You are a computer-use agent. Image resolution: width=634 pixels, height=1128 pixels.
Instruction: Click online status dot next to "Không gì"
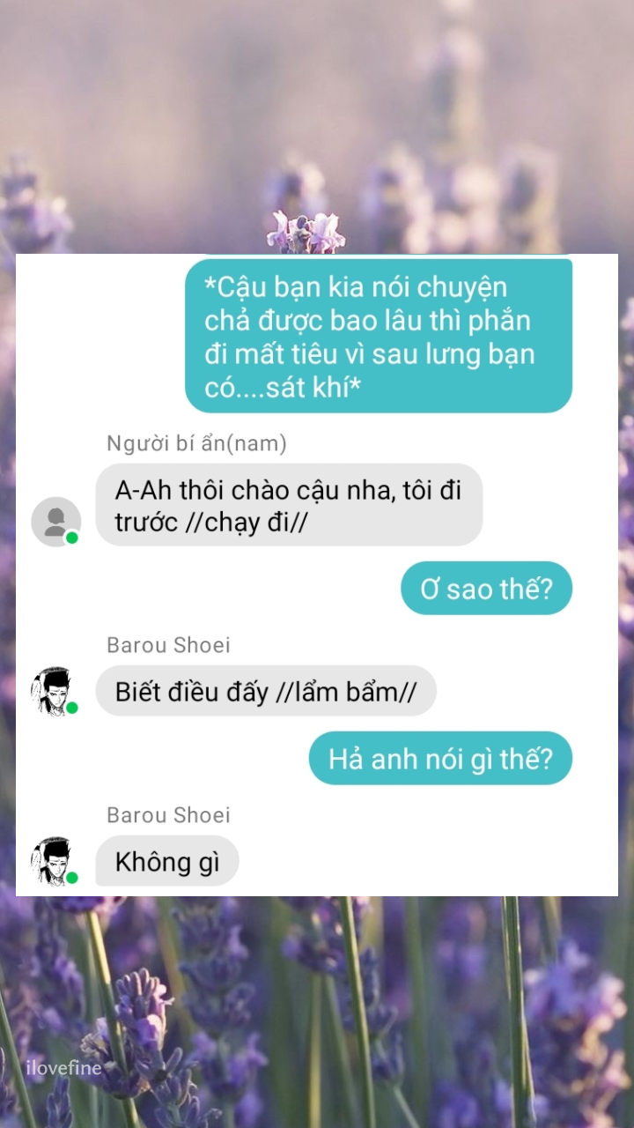pyautogui.click(x=72, y=878)
